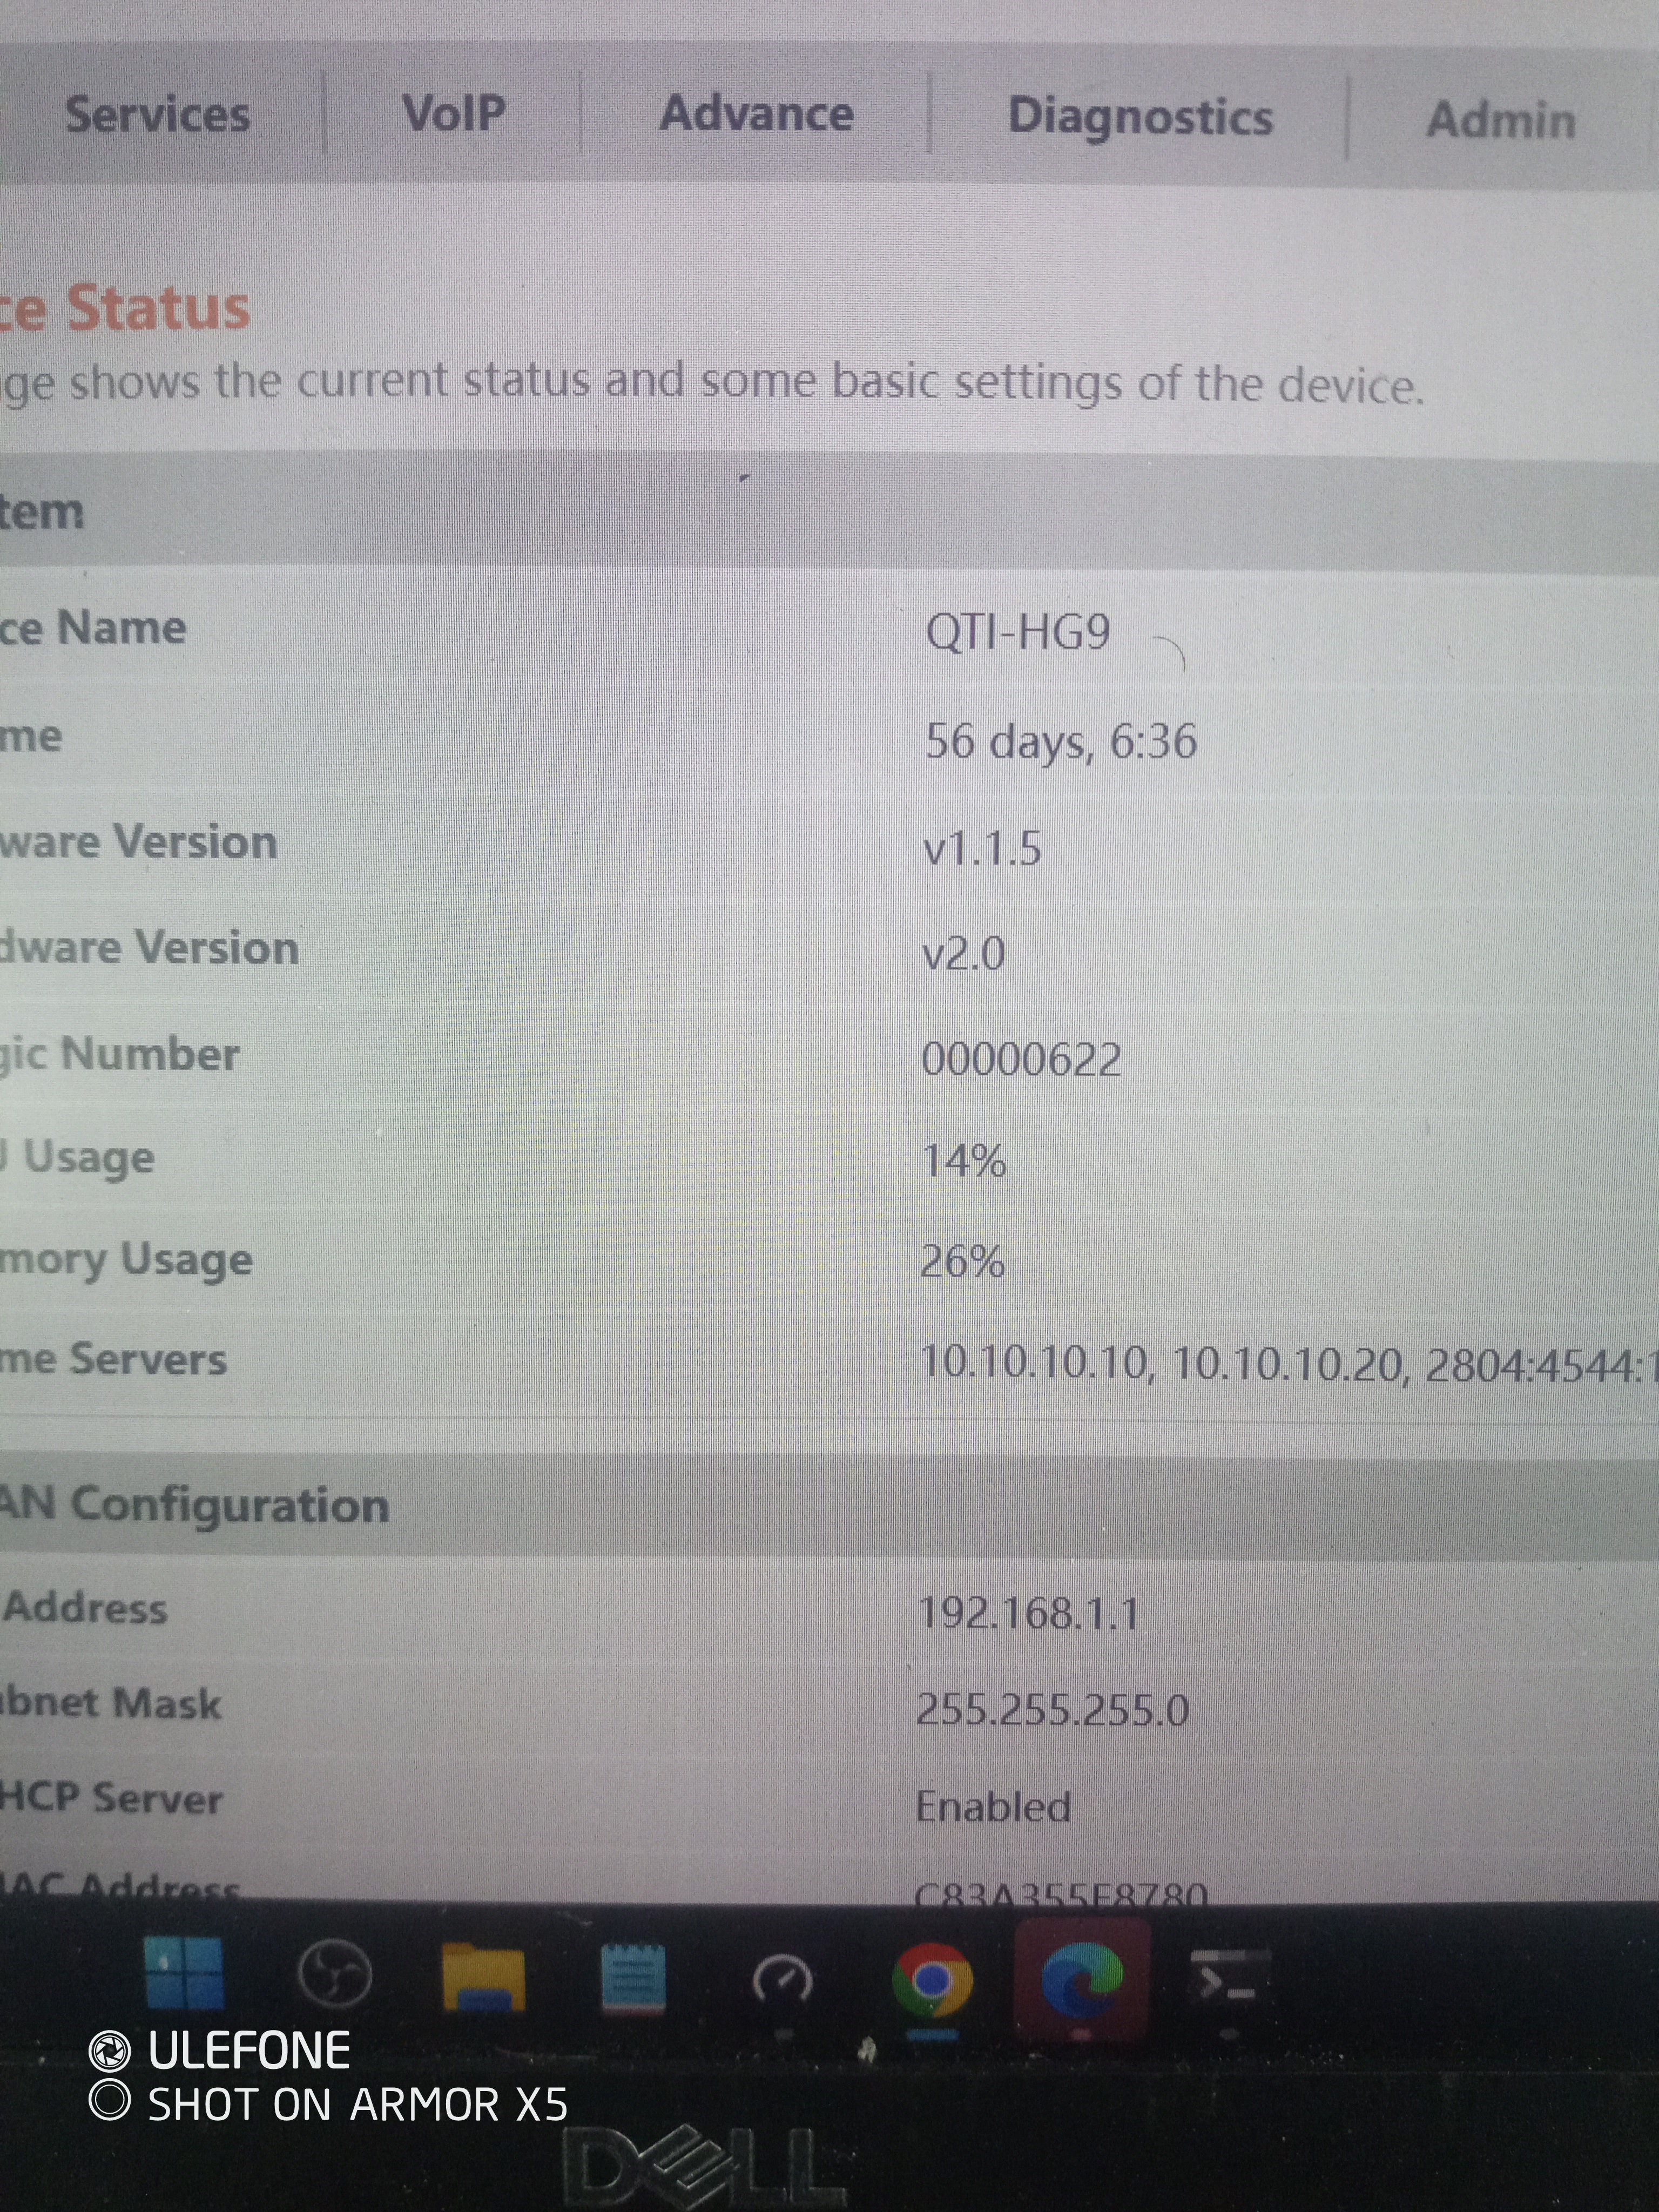
Task: Go to the Advance tab
Action: (x=756, y=113)
